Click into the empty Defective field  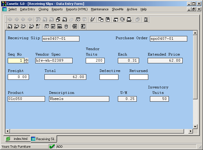tap(109, 77)
